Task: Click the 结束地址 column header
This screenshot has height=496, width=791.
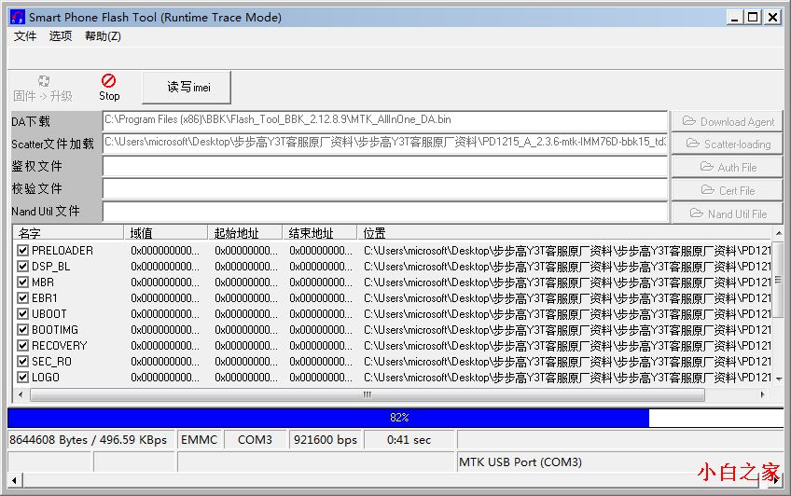Action: (319, 233)
